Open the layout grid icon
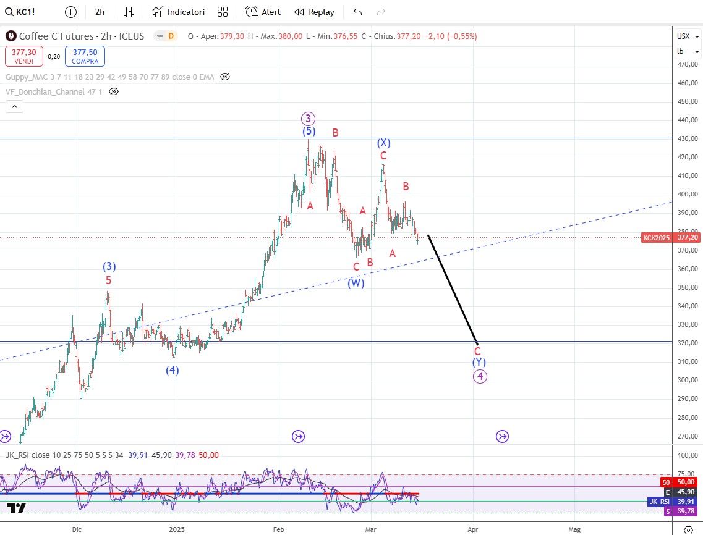The image size is (703, 535). tap(223, 12)
